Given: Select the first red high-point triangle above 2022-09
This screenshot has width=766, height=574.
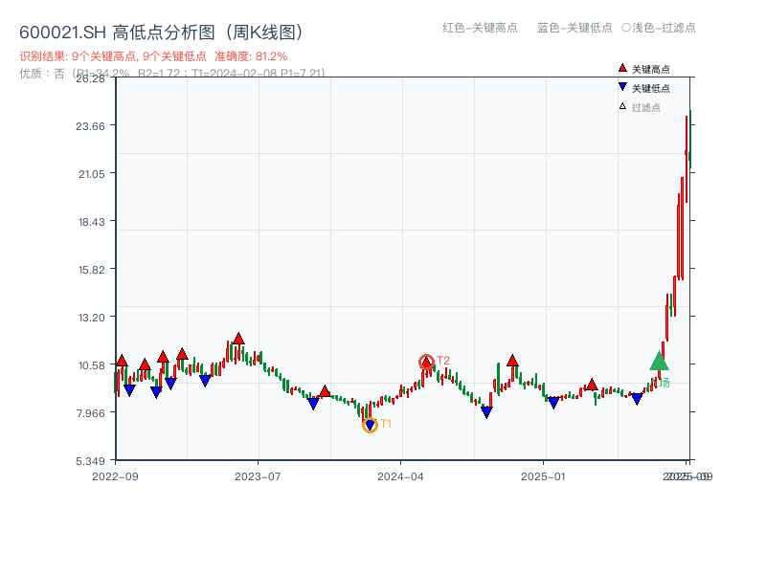Looking at the screenshot, I should coord(123,361).
